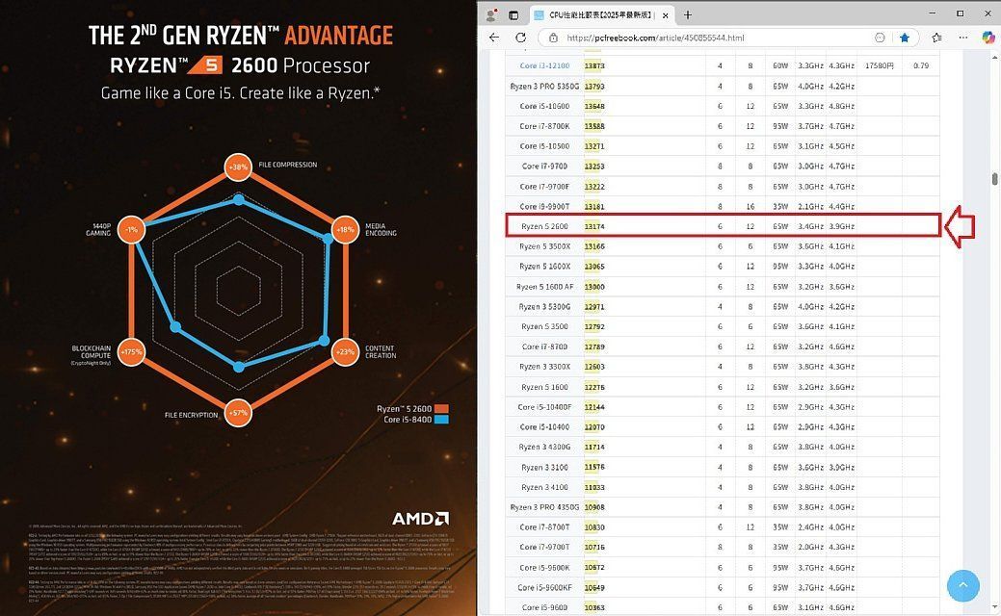Screen dimensions: 1001x616
Task: Select score 13166 for Ryzen 5 3500X
Action: coord(594,246)
